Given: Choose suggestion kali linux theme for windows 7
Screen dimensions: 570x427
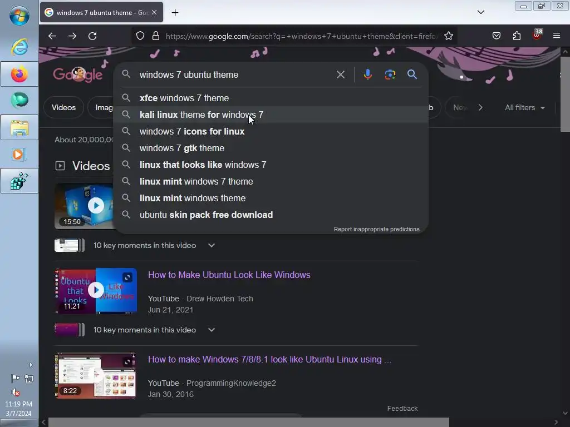Looking at the screenshot, I should (x=271, y=115).
